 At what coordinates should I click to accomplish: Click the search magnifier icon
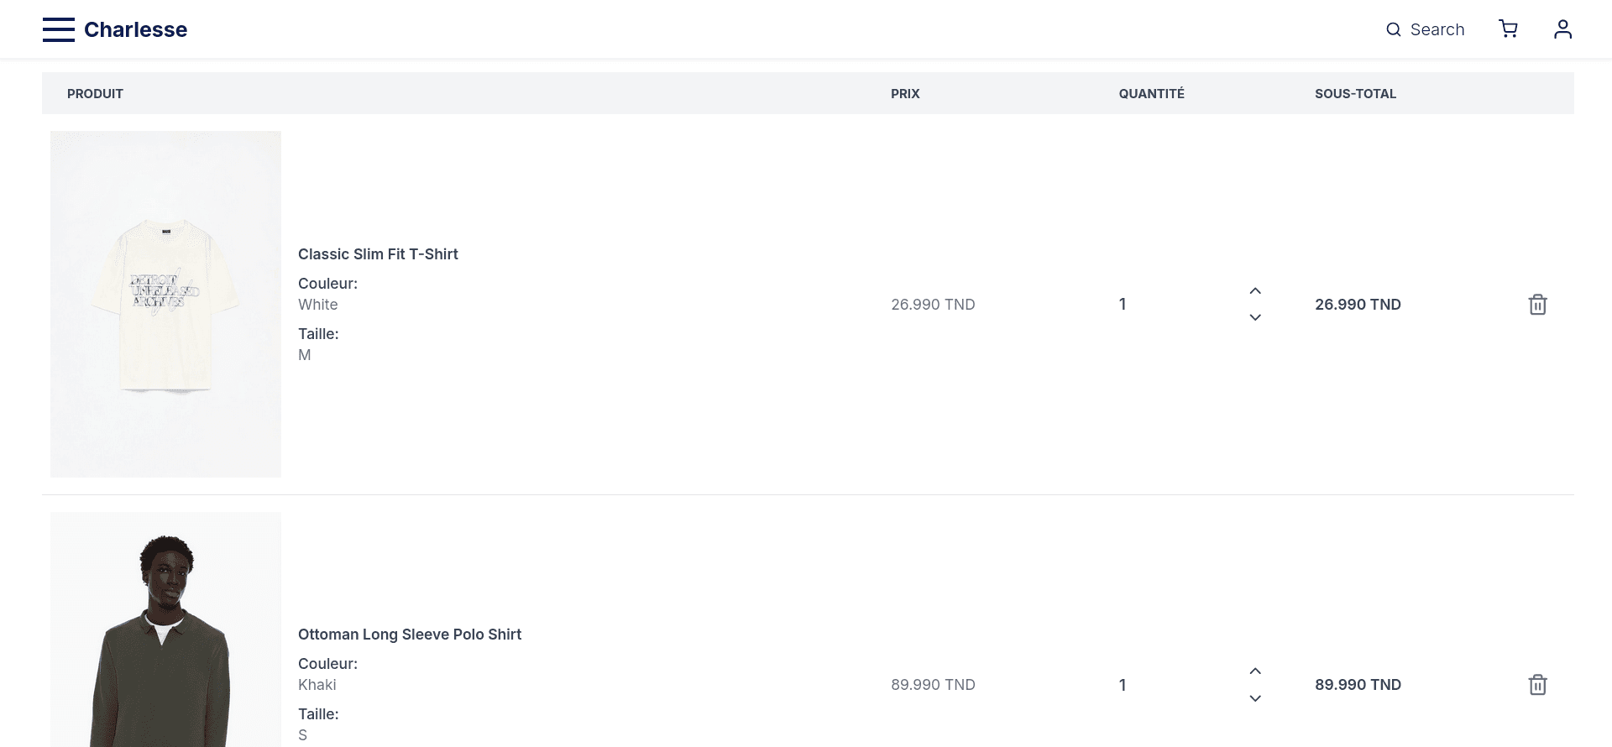pos(1393,29)
